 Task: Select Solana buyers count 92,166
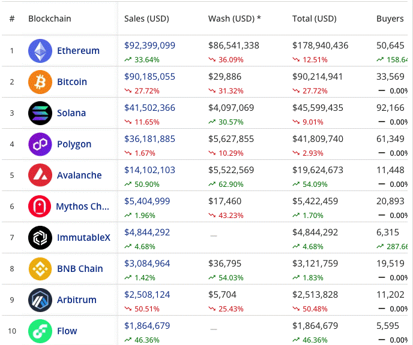(390, 108)
